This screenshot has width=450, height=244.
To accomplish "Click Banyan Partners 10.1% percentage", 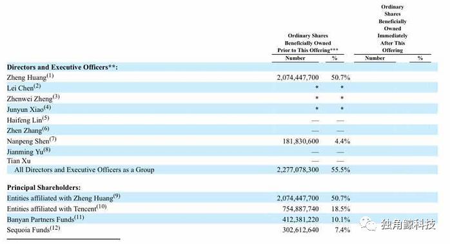I will coord(340,220).
